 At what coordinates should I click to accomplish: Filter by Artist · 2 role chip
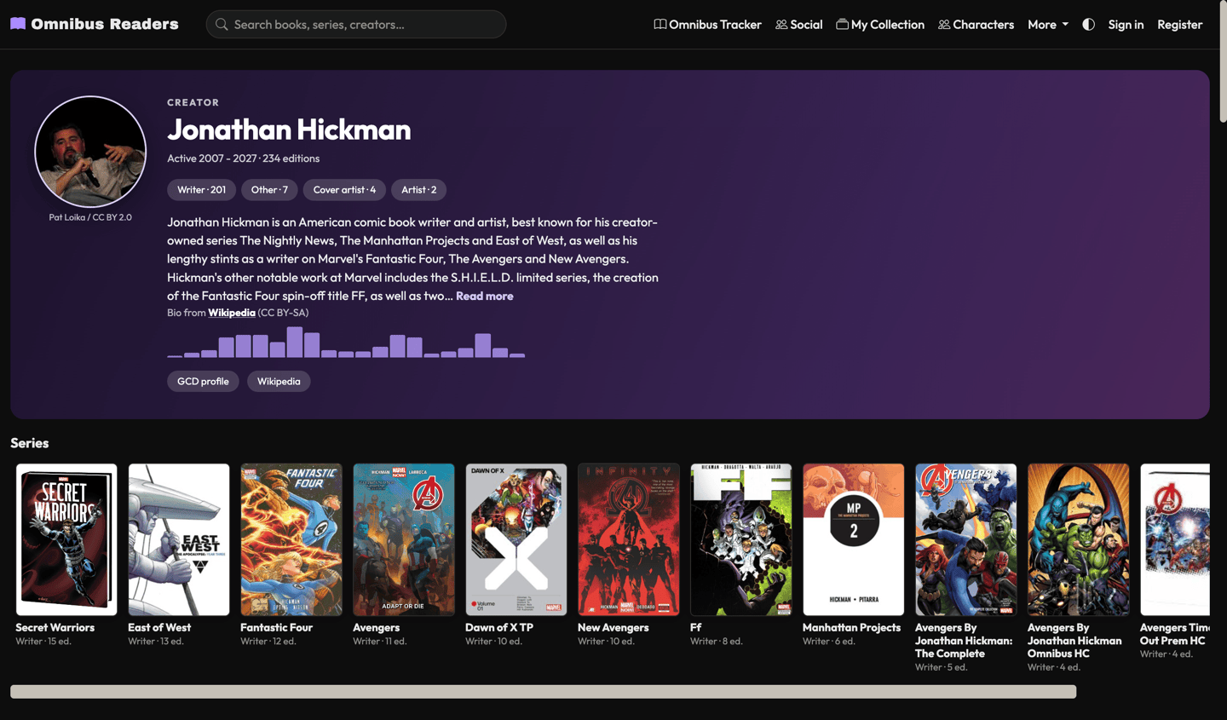[x=419, y=190]
